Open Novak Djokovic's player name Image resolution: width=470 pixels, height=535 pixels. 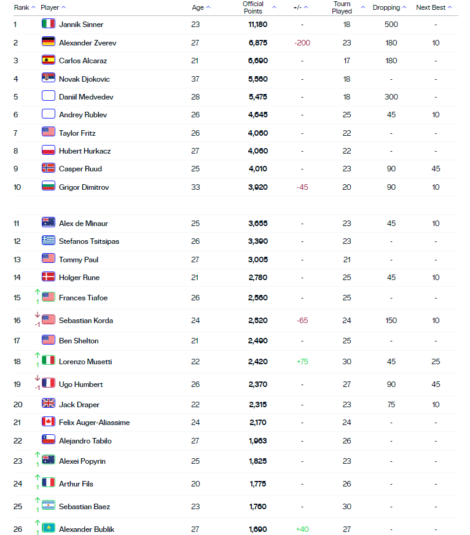[86, 79]
